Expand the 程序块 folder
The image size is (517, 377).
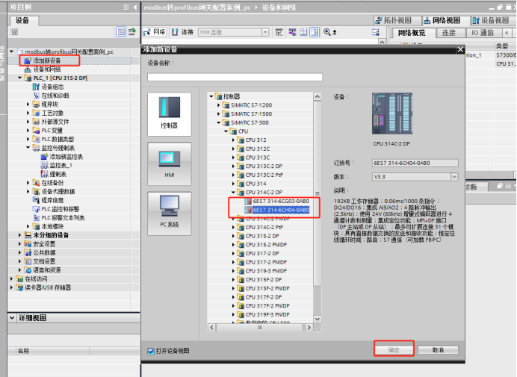(28, 104)
